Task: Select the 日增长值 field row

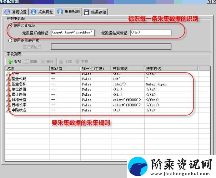Action: tap(107, 100)
